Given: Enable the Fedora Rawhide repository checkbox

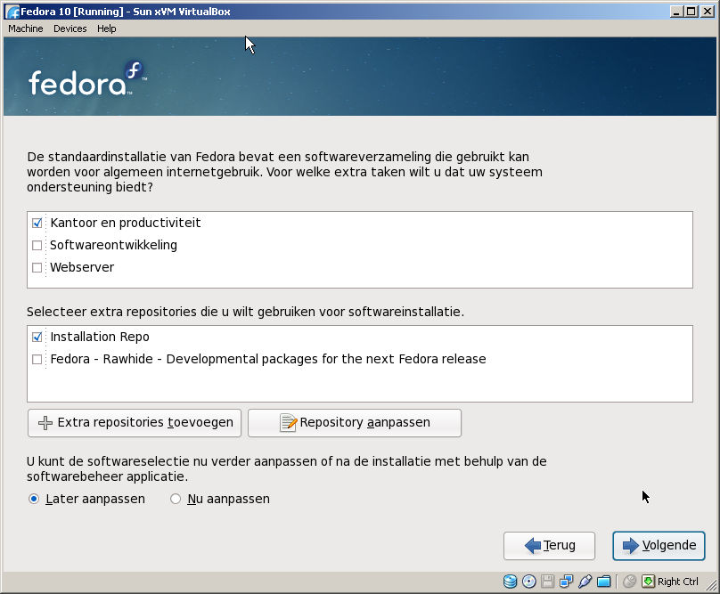Looking at the screenshot, I should [x=37, y=359].
